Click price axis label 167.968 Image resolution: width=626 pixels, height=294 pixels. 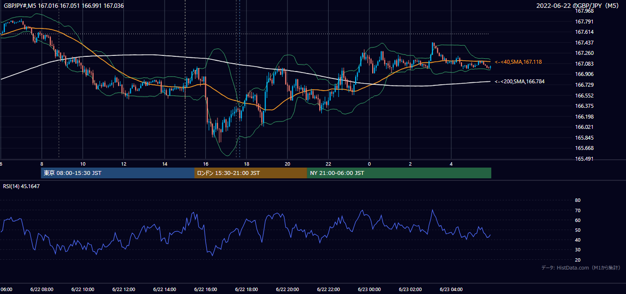pyautogui.click(x=584, y=11)
